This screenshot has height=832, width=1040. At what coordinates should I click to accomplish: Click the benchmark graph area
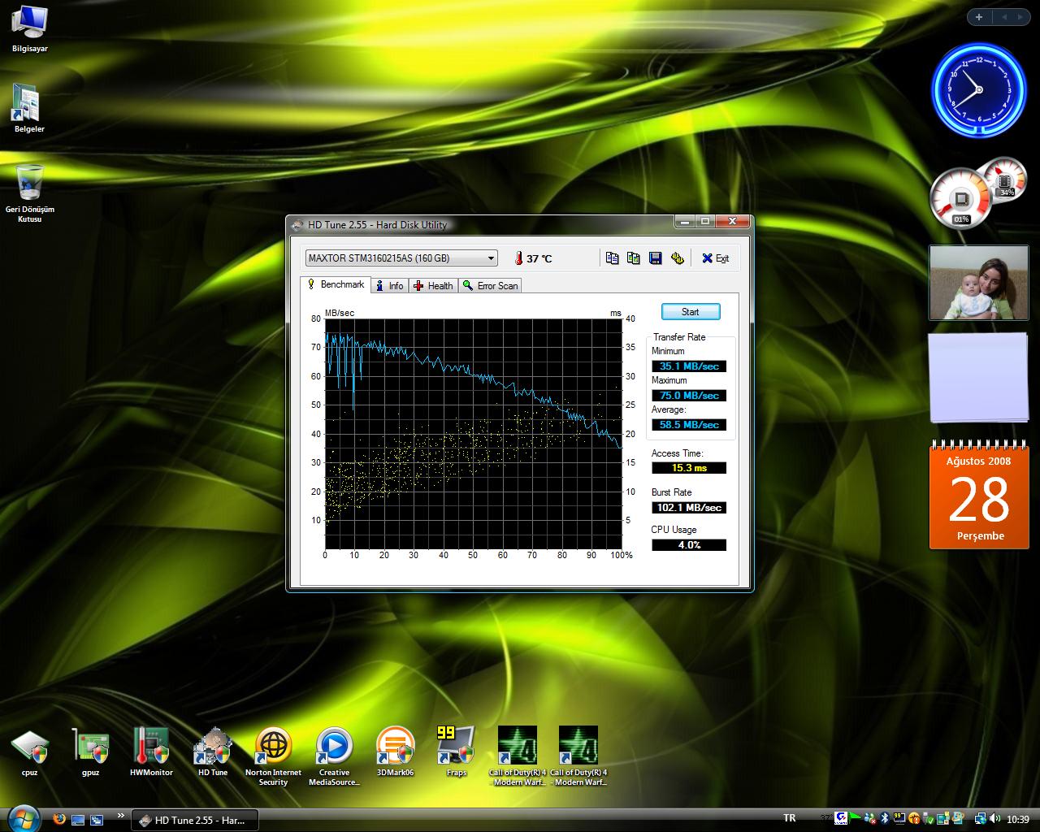pos(474,434)
